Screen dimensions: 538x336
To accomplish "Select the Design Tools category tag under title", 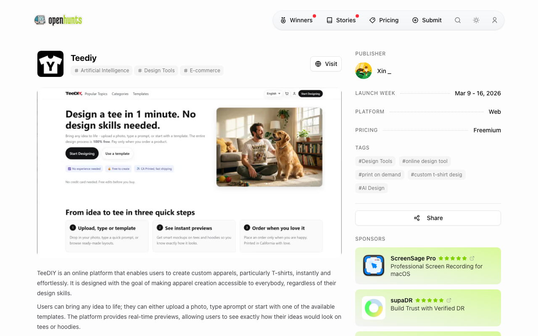I will 156,71.
